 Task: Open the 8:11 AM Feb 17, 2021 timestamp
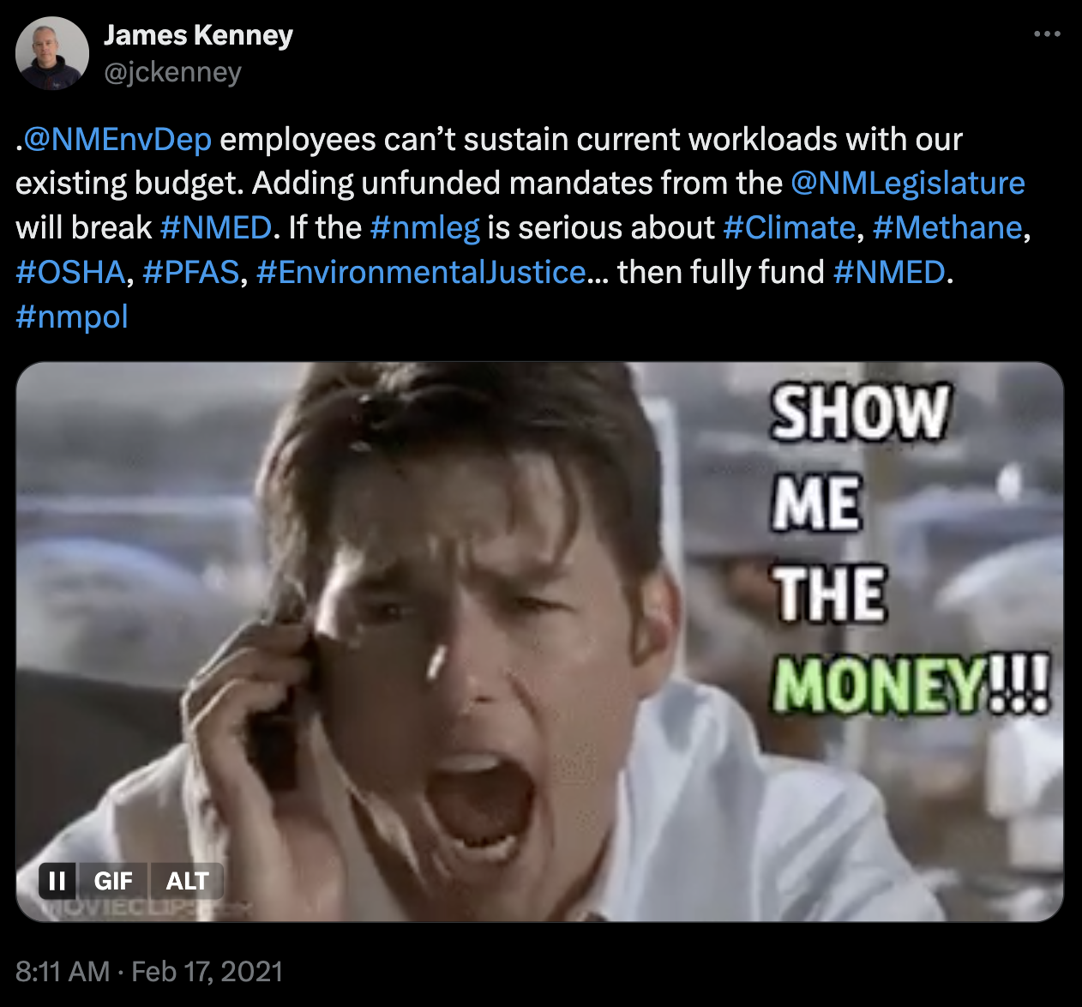[x=149, y=971]
